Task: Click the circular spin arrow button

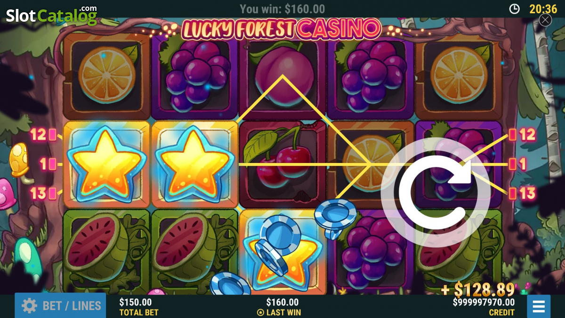Action: click(436, 190)
